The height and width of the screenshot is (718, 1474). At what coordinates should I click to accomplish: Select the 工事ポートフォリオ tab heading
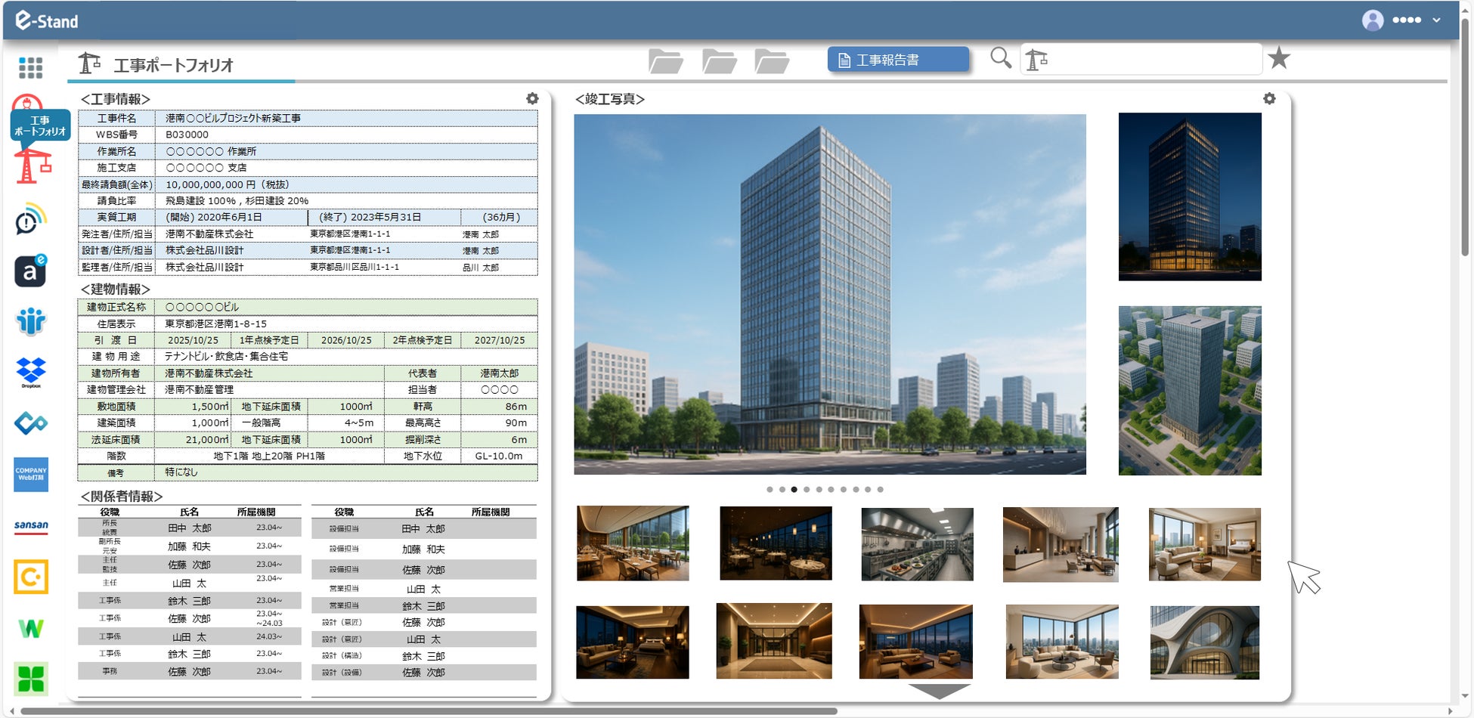pyautogui.click(x=173, y=65)
